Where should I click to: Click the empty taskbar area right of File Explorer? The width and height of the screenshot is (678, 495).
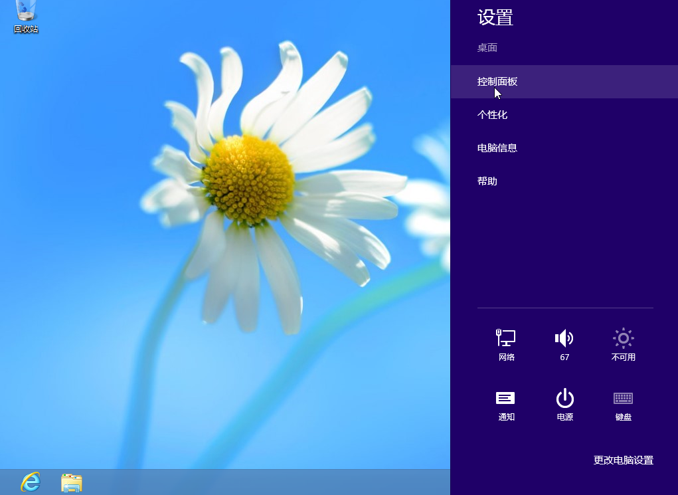pos(266,482)
